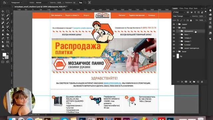Image resolution: width=213 pixels, height=120 pixels.
Task: Switch to the Swatches tab
Action: tap(196, 8)
